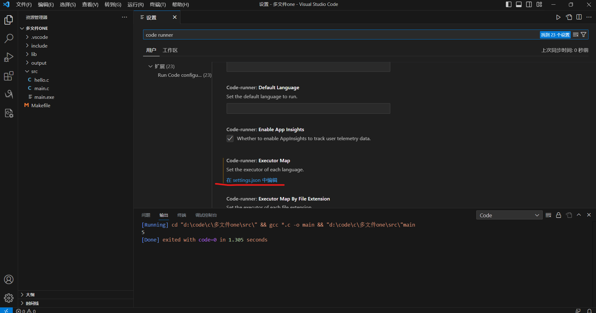This screenshot has height=313, width=596.
Task: Close the 设置 editor tab
Action: pos(175,17)
